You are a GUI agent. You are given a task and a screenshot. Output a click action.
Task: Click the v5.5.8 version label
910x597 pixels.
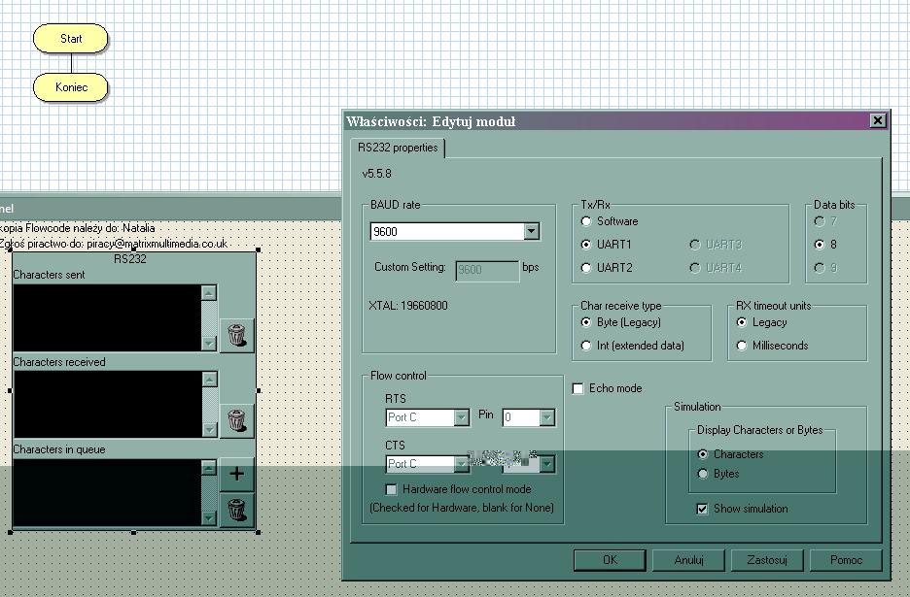pos(376,174)
